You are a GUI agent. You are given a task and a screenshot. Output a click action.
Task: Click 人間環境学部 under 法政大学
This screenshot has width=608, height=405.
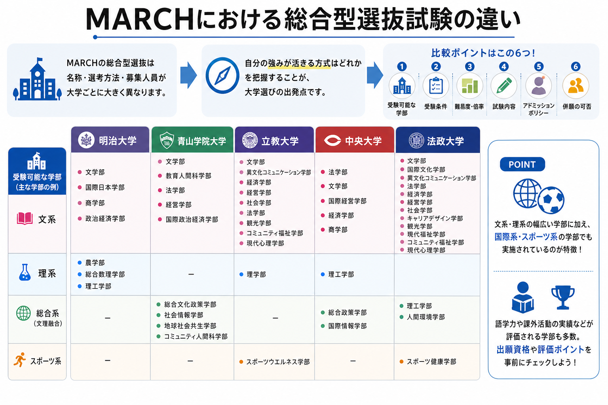[426, 317]
